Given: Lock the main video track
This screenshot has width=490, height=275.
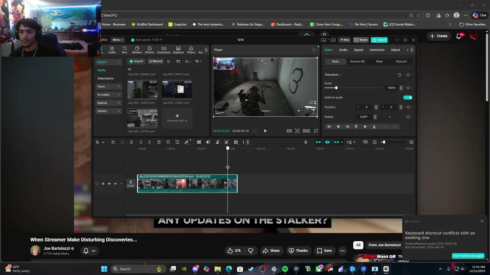Looking at the screenshot, I should (x=103, y=184).
